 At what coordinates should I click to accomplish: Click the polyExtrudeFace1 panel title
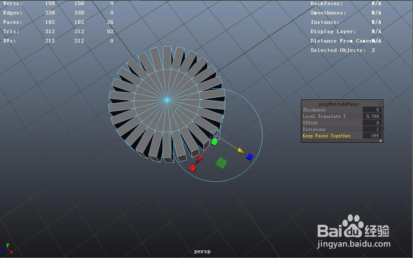click(x=339, y=104)
